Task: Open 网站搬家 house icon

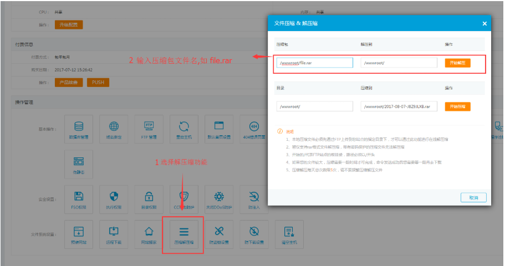Action: 149,234
